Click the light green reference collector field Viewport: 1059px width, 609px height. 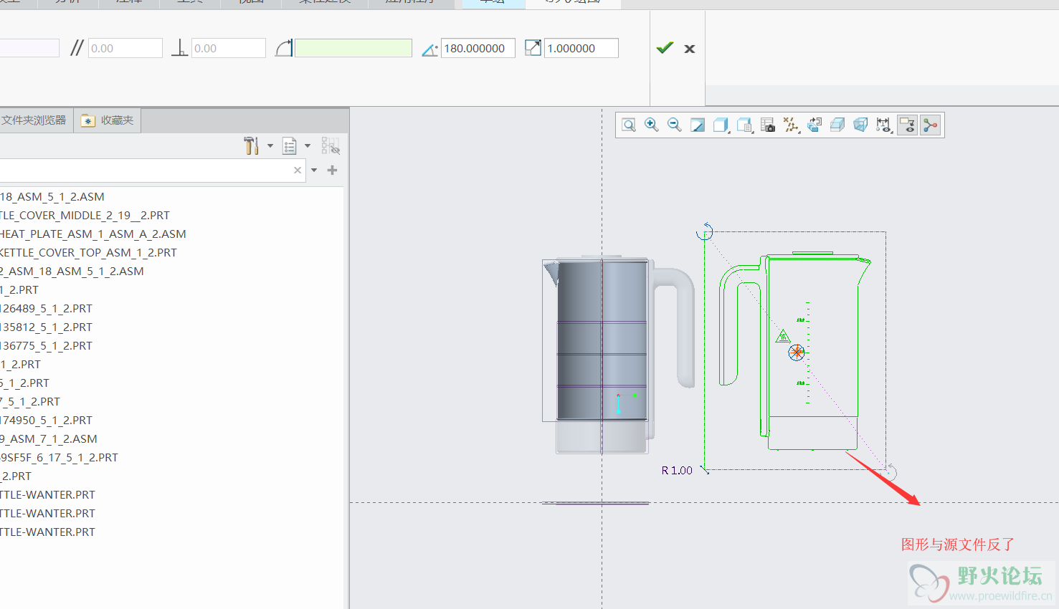353,48
